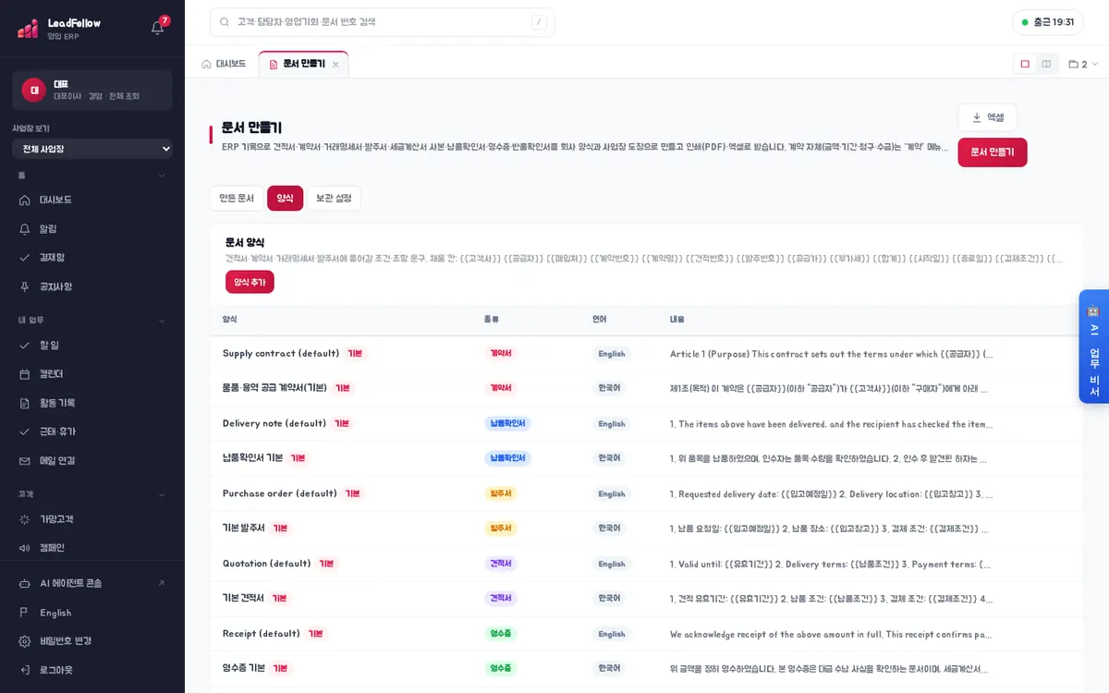Click the 내용 column header

click(x=677, y=319)
